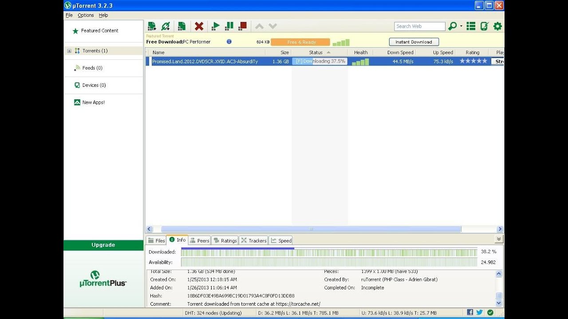The height and width of the screenshot is (319, 568).
Task: Pause the torrent using the pause icon
Action: 229,26
